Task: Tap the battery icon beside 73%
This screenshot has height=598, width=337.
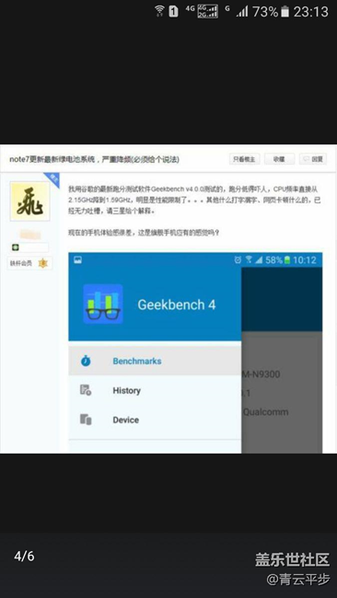Action: click(x=285, y=11)
